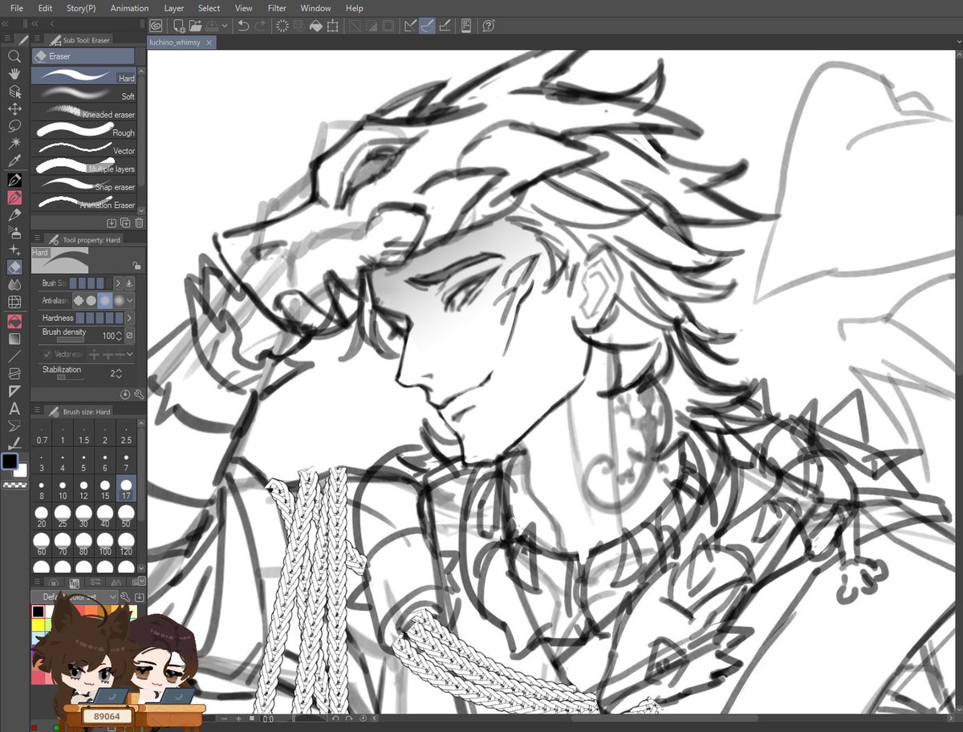Screen dimensions: 963x732
Task: Expand Brush Size dynamics arrow
Action: (x=118, y=283)
